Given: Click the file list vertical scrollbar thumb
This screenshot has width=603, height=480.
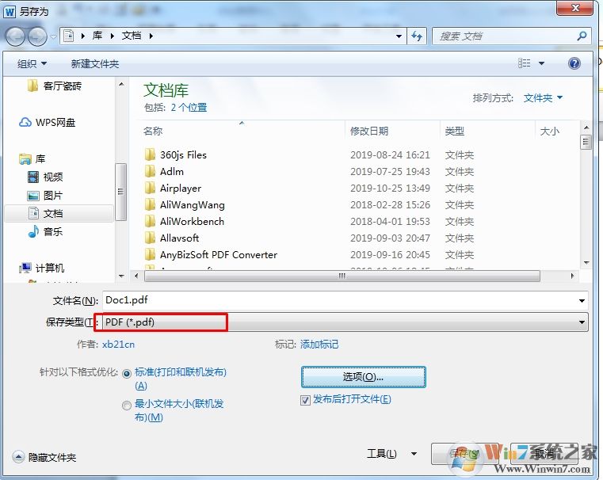Looking at the screenshot, I should (x=586, y=142).
